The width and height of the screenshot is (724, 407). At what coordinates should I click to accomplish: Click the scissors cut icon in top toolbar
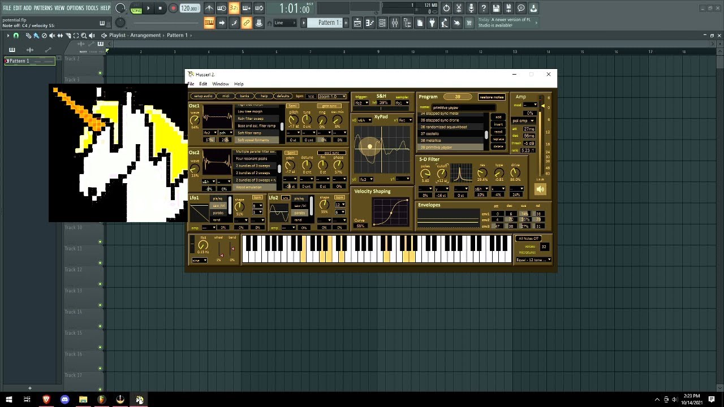[x=459, y=8]
